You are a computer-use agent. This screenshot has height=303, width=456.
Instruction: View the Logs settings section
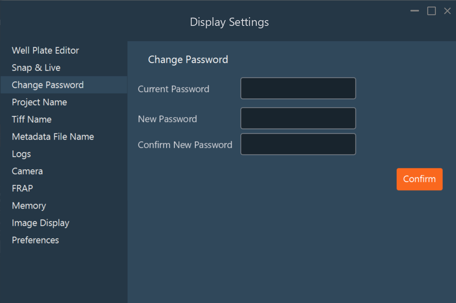click(21, 154)
